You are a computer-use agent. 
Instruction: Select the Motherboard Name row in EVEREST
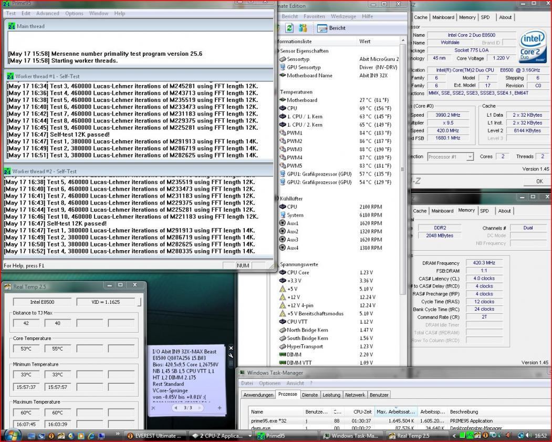[x=339, y=75]
